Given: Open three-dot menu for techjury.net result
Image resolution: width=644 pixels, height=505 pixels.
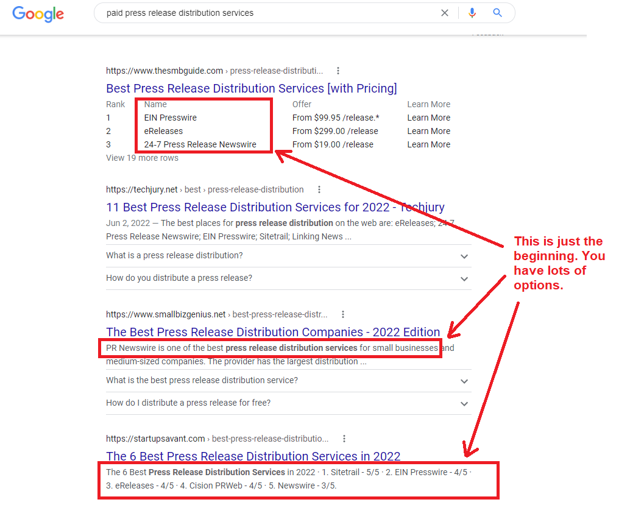Looking at the screenshot, I should pyautogui.click(x=319, y=189).
